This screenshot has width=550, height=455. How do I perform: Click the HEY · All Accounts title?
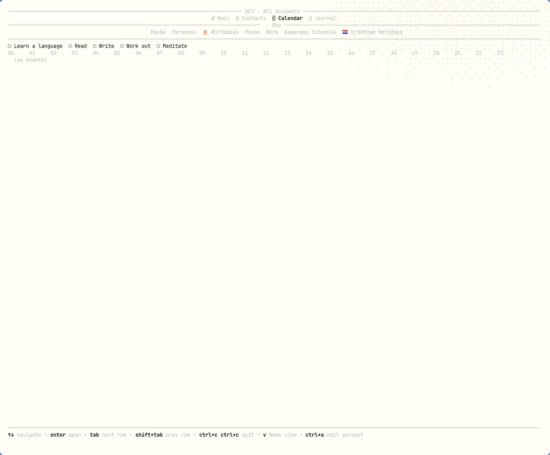pos(272,11)
